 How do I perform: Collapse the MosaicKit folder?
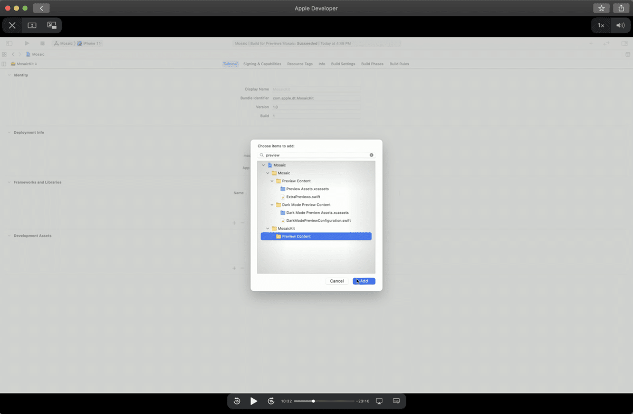267,229
